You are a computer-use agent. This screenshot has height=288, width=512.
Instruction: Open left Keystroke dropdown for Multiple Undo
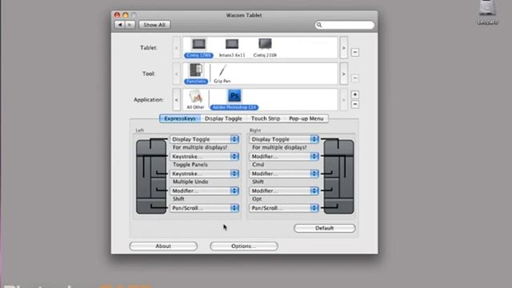(x=205, y=174)
